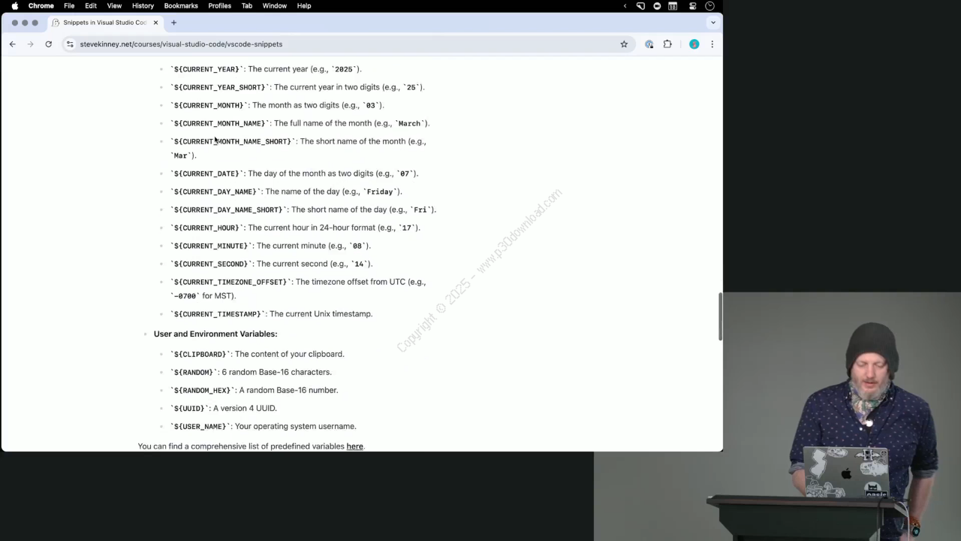Image resolution: width=961 pixels, height=541 pixels.
Task: Open the Tab menu
Action: (x=246, y=6)
